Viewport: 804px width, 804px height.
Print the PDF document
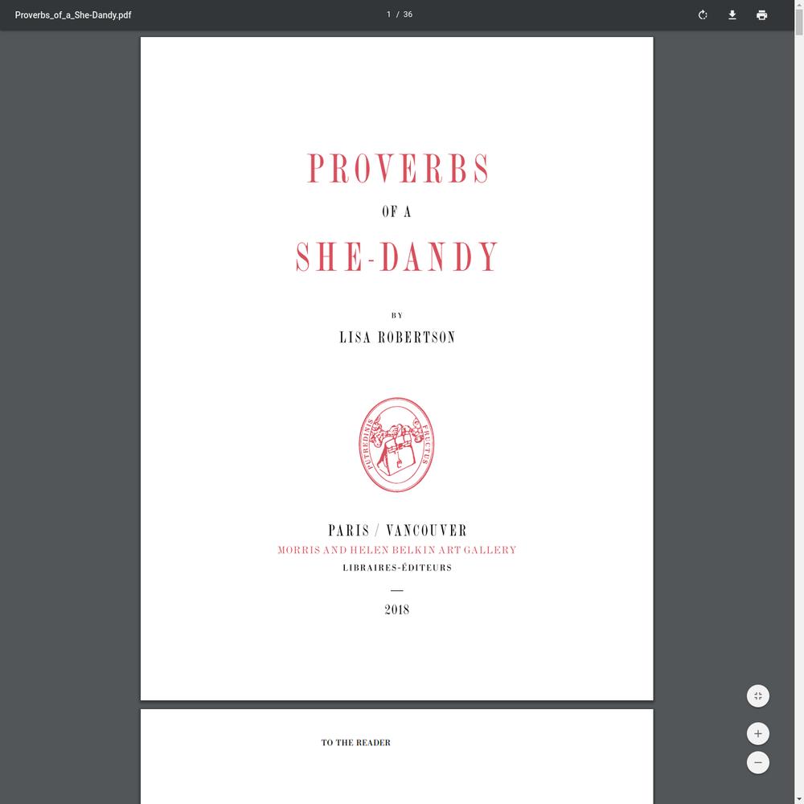[x=762, y=14]
